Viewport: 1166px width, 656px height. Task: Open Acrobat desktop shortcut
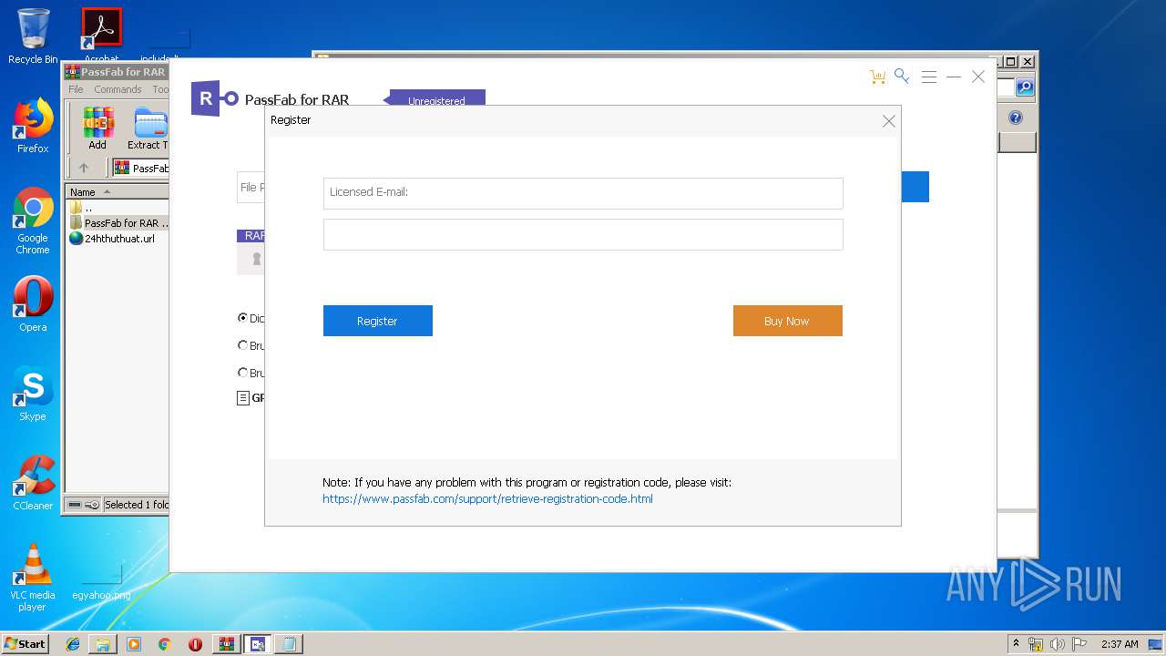pos(102,36)
